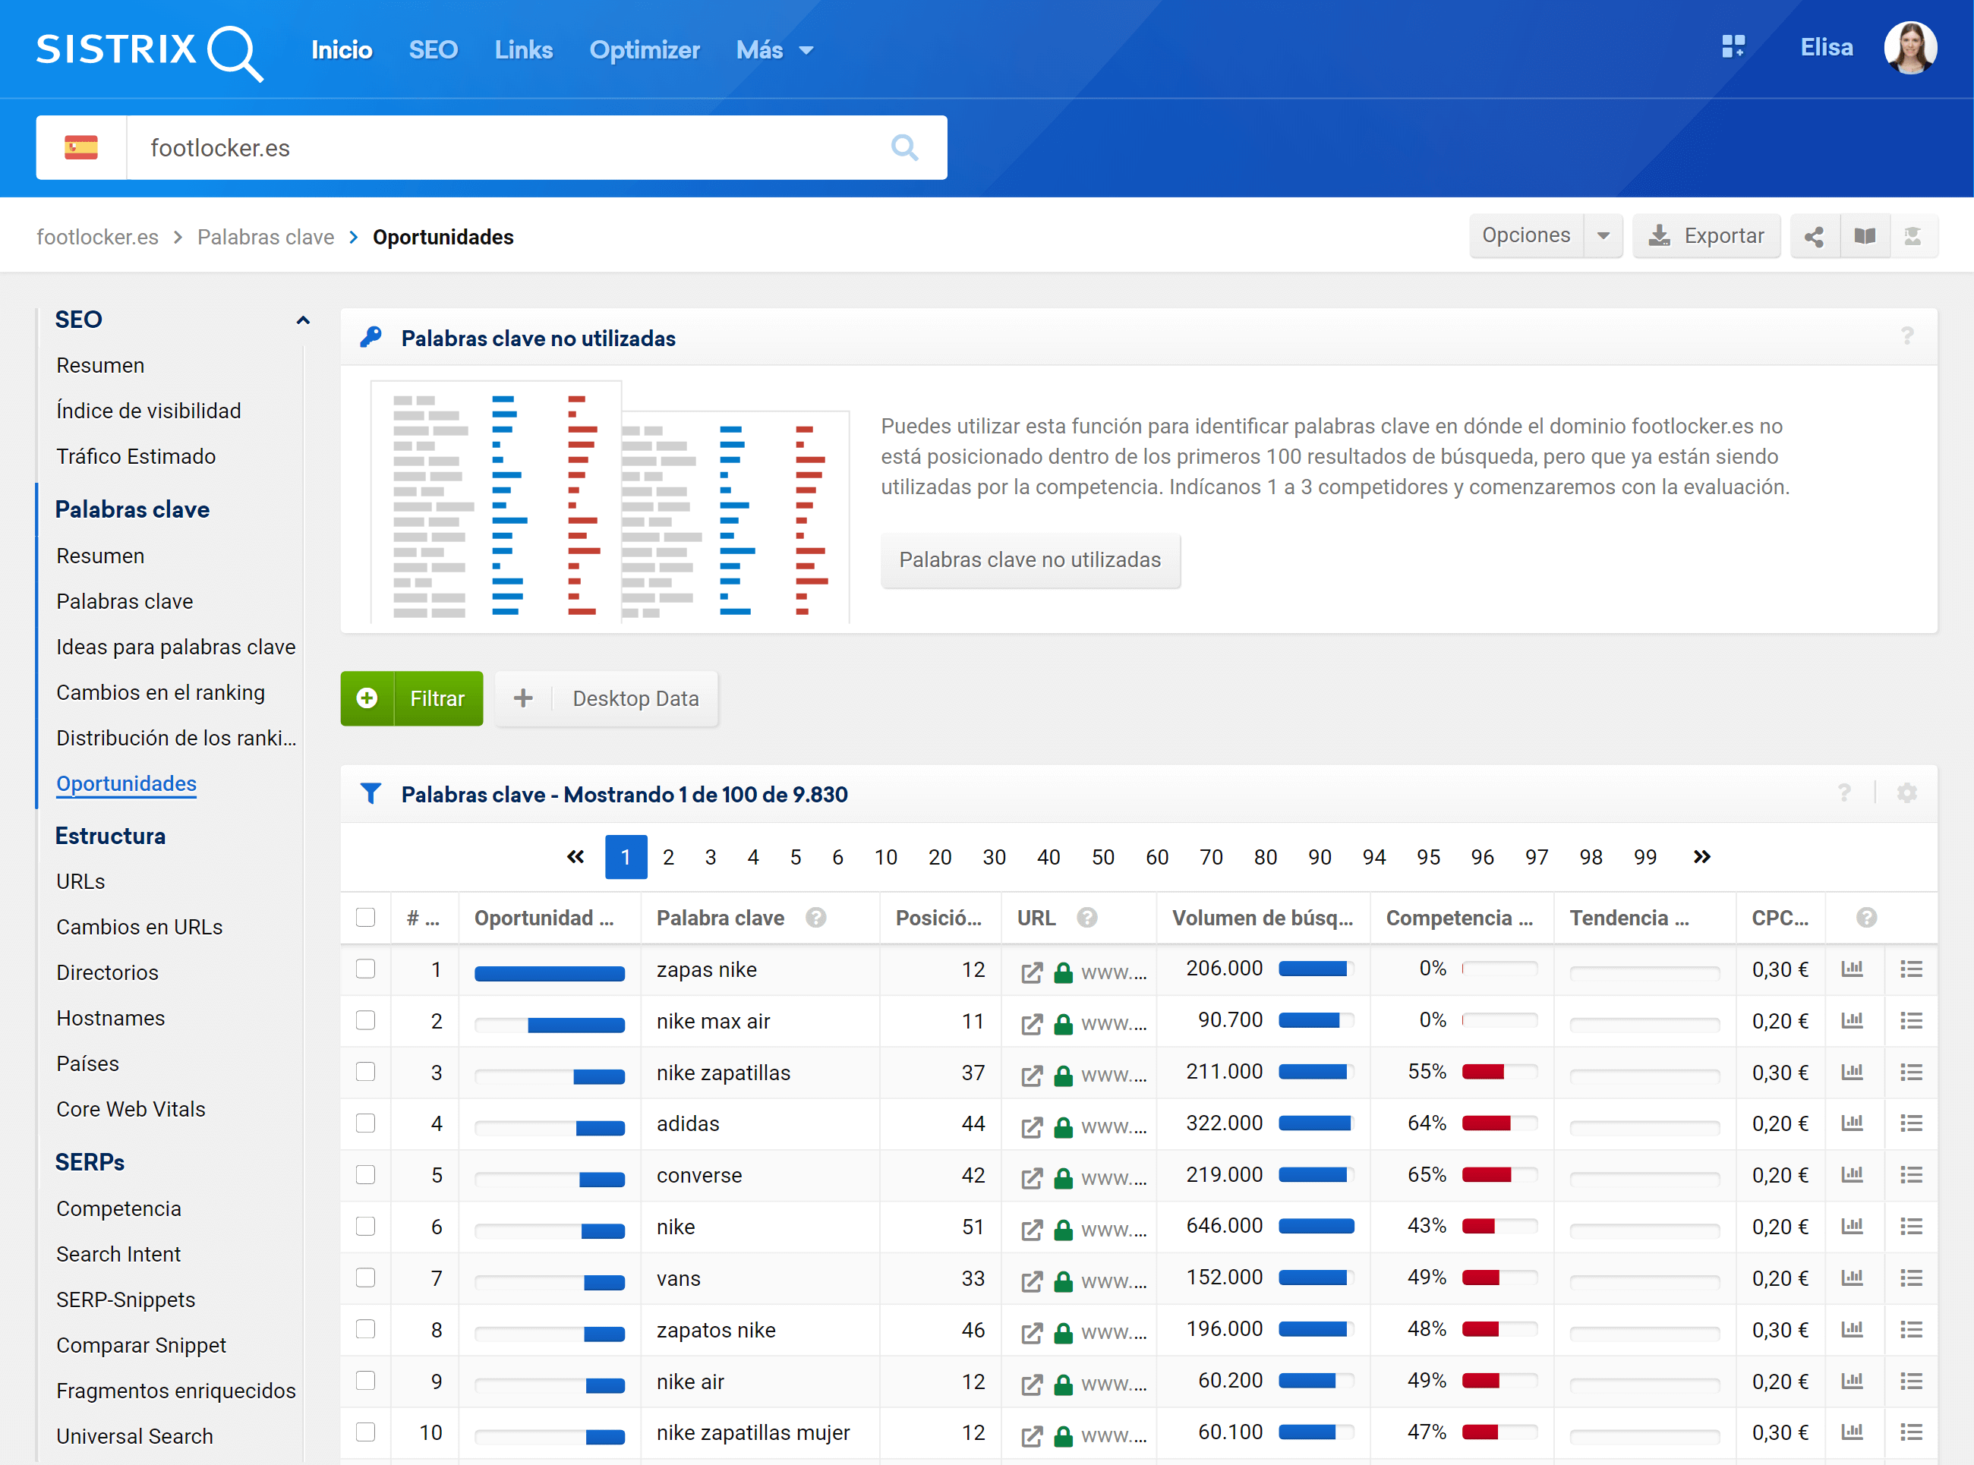Image resolution: width=1974 pixels, height=1465 pixels.
Task: Open SERP list icon for nike air row
Action: pyautogui.click(x=1911, y=1381)
